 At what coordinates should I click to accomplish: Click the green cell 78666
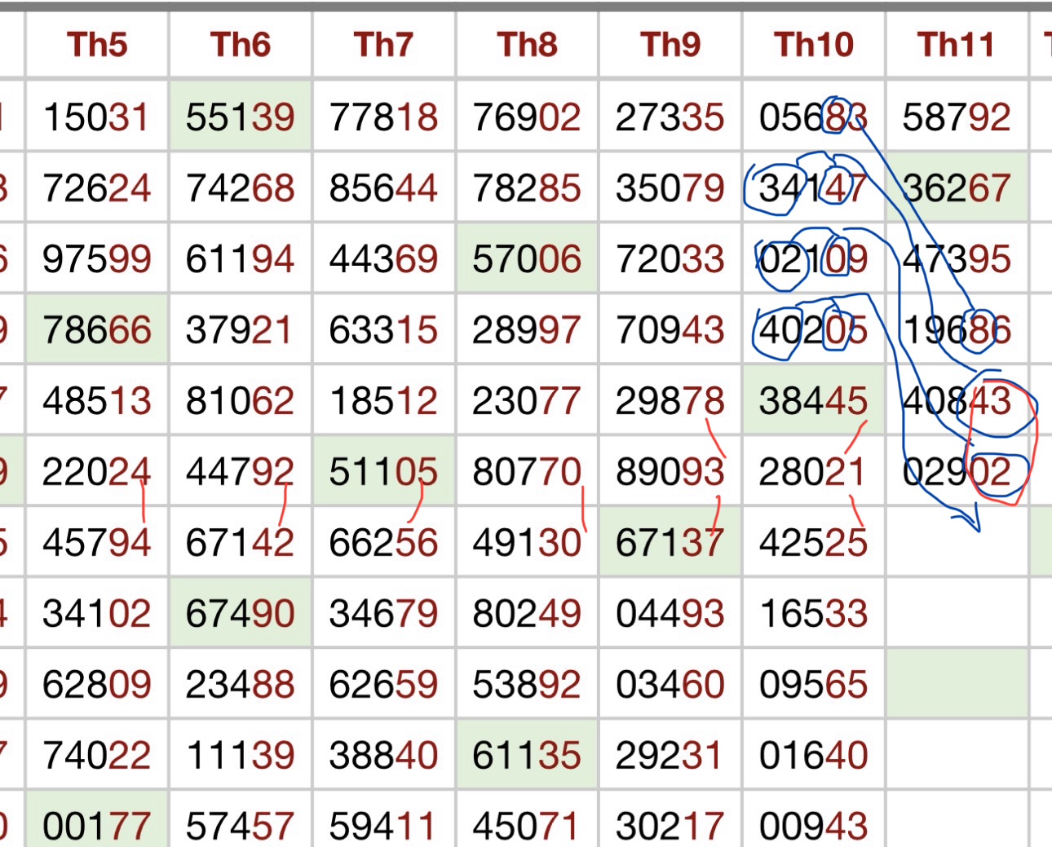[97, 330]
